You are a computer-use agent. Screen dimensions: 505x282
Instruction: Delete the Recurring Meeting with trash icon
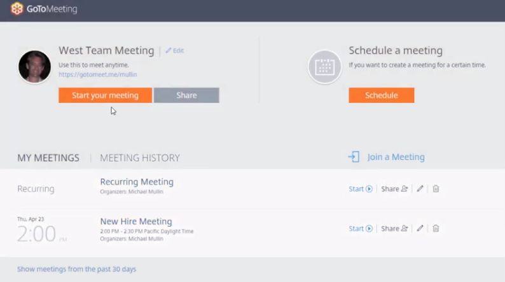point(436,189)
